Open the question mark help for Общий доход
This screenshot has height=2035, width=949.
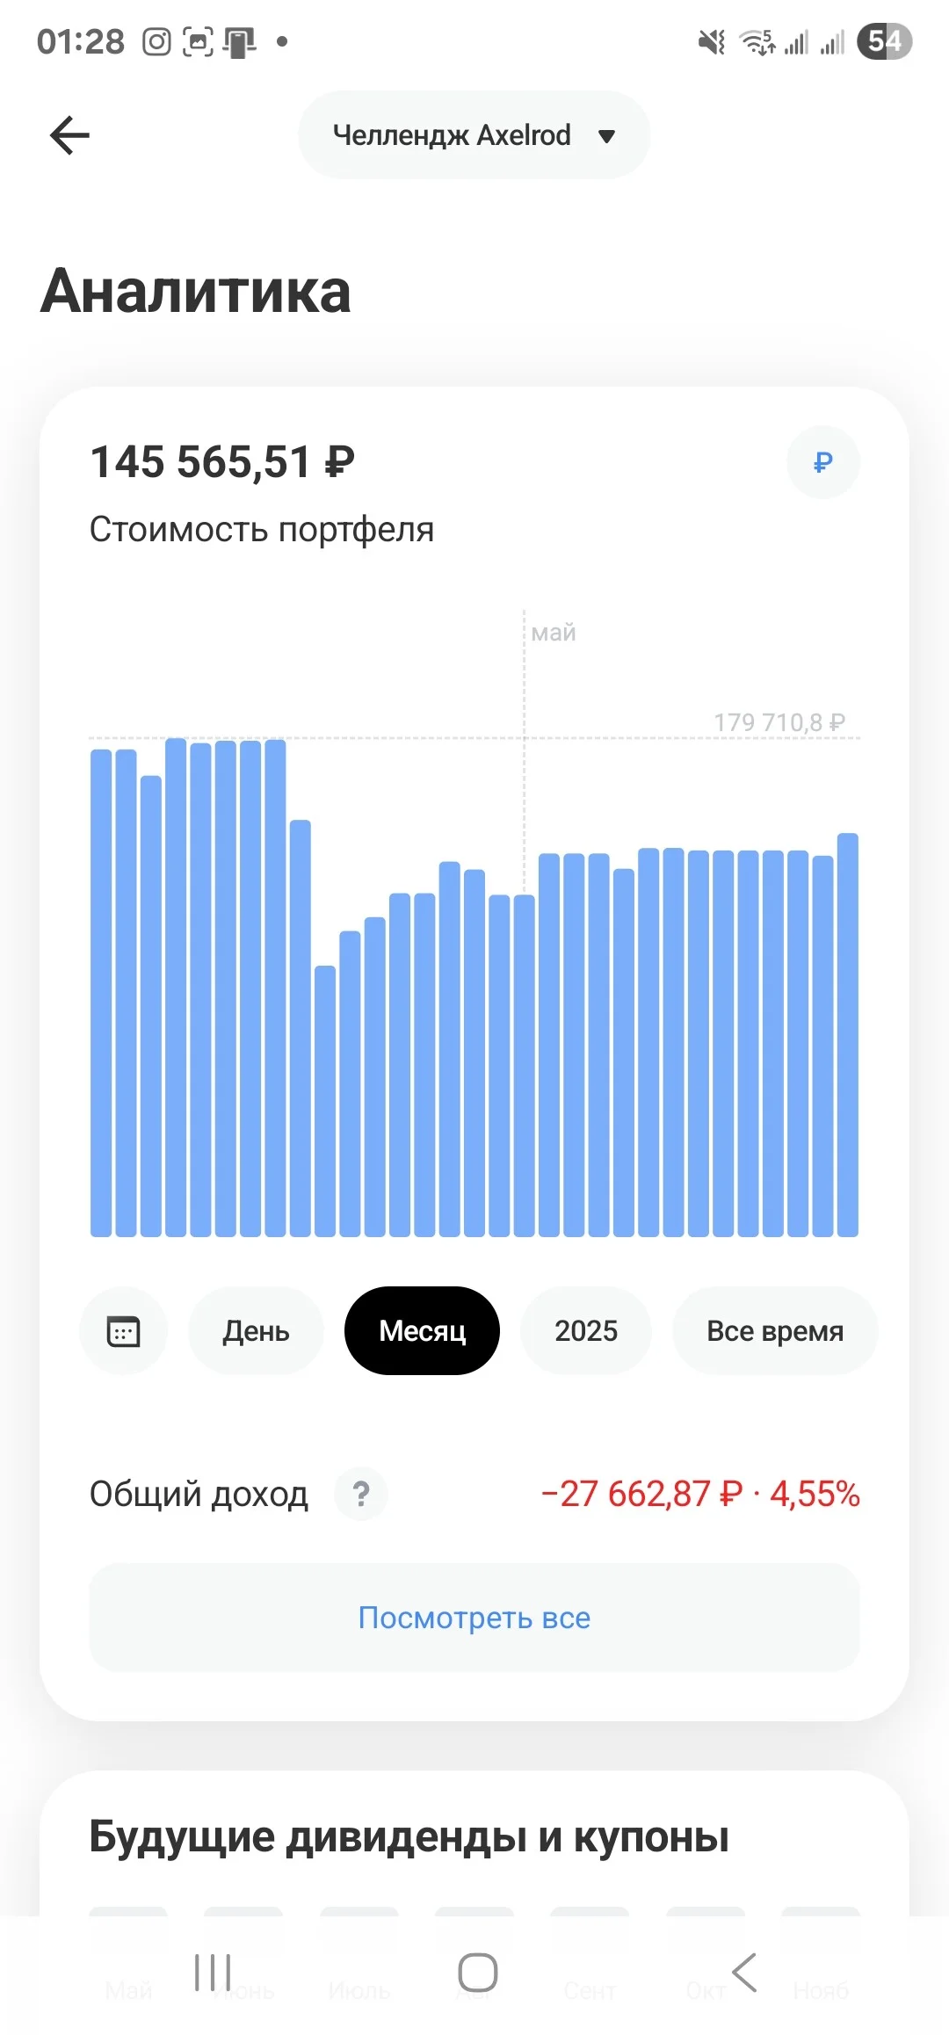[x=361, y=1494]
